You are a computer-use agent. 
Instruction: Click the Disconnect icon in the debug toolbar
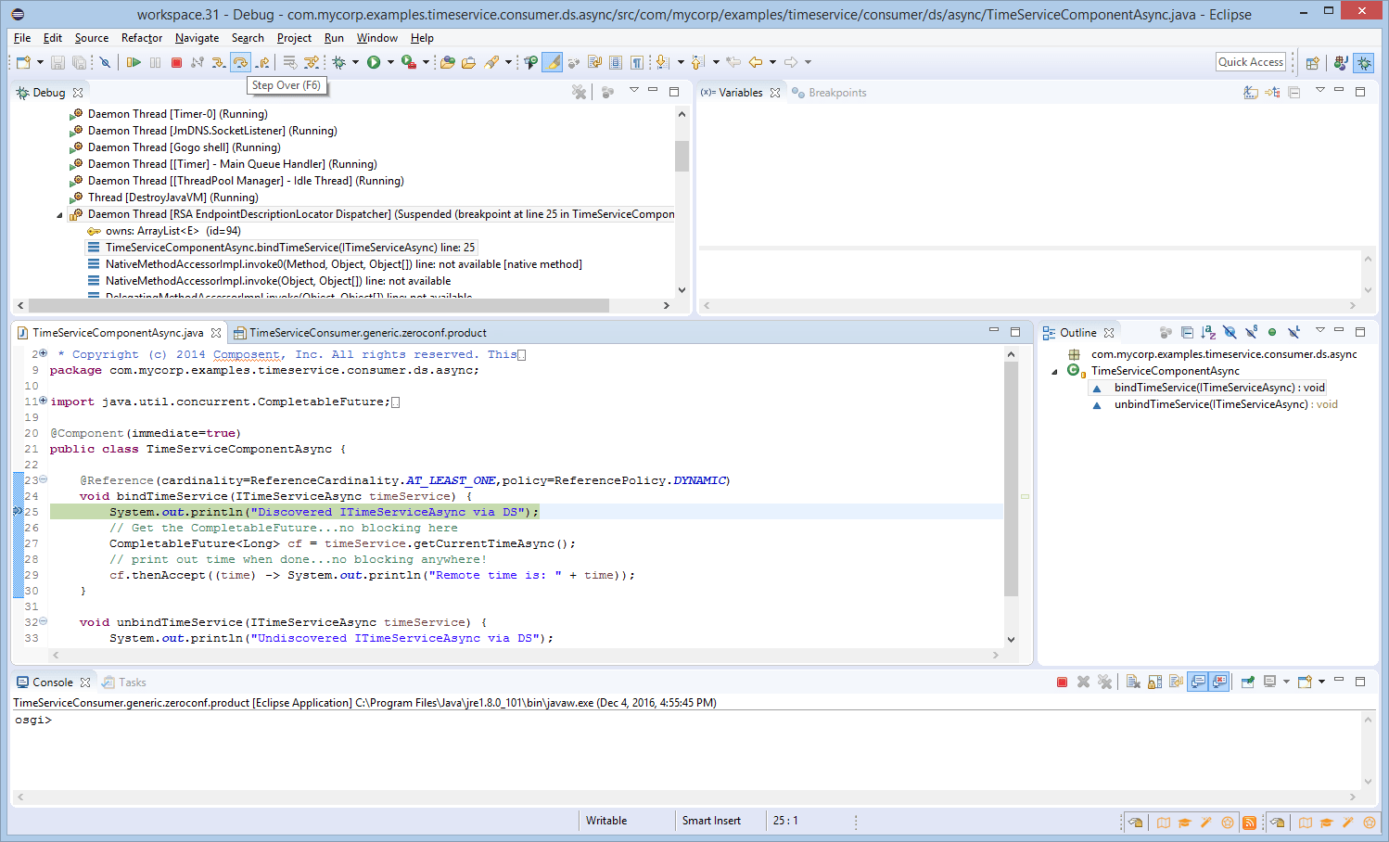pyautogui.click(x=198, y=62)
